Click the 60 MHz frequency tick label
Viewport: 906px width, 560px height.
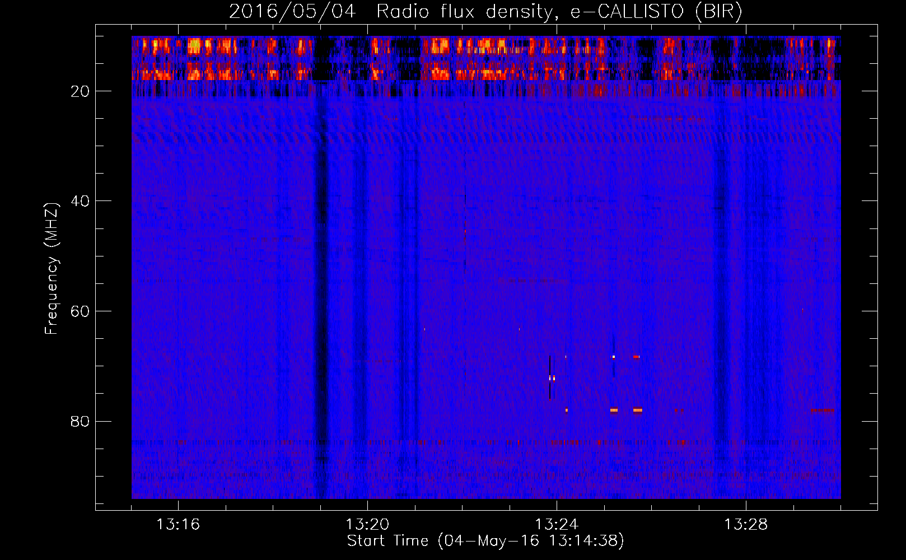pos(80,311)
